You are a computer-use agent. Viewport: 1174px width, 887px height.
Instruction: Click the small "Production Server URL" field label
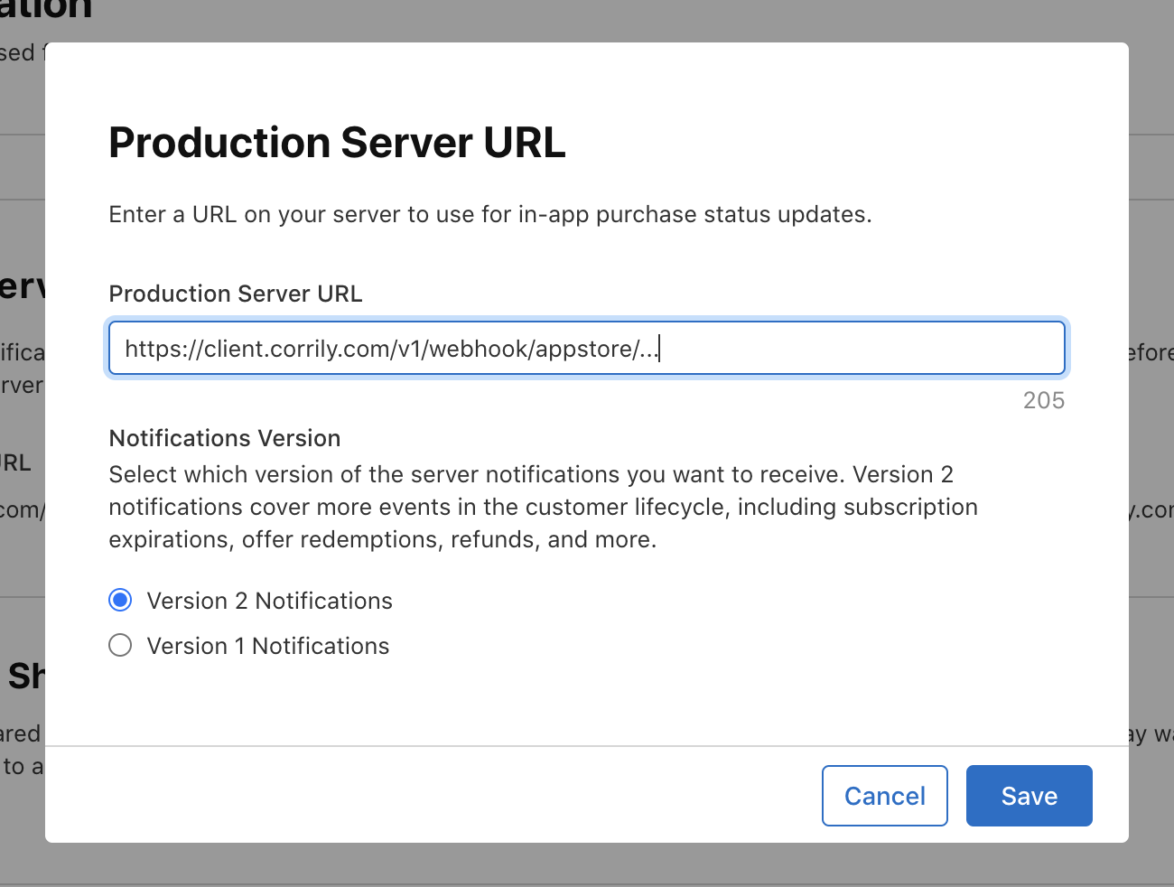pyautogui.click(x=235, y=294)
